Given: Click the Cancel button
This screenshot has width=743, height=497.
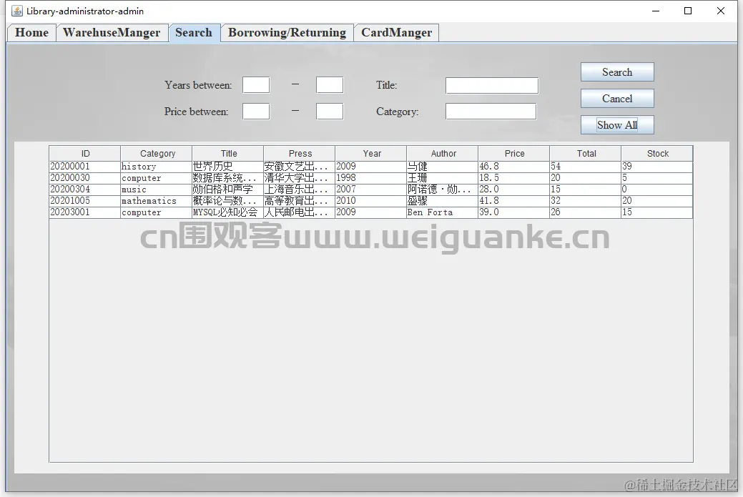Looking at the screenshot, I should (617, 99).
